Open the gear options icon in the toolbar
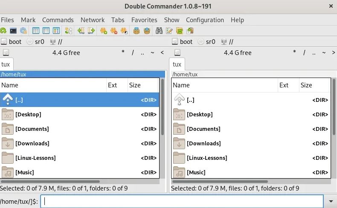 pos(23,31)
